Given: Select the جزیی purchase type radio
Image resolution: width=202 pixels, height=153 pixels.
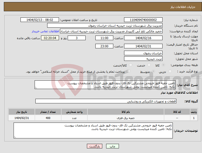Looking at the screenshot, I should click(170, 71).
